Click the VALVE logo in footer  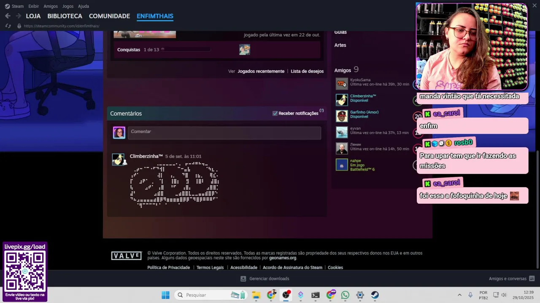point(127,255)
